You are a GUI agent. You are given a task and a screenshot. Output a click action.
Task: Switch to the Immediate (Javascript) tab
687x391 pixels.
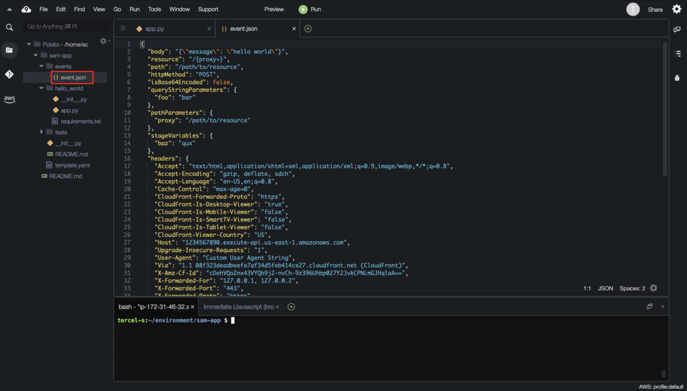coord(240,307)
